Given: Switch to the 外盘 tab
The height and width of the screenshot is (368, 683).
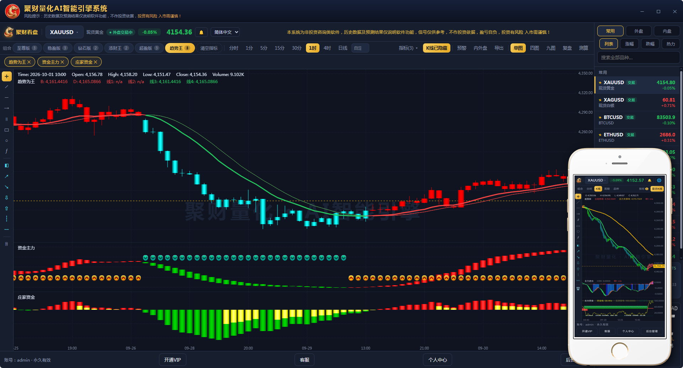Looking at the screenshot, I should point(639,31).
